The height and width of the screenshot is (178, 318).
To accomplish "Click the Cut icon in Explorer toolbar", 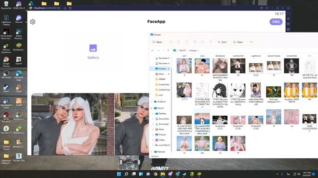I will click(x=171, y=42).
